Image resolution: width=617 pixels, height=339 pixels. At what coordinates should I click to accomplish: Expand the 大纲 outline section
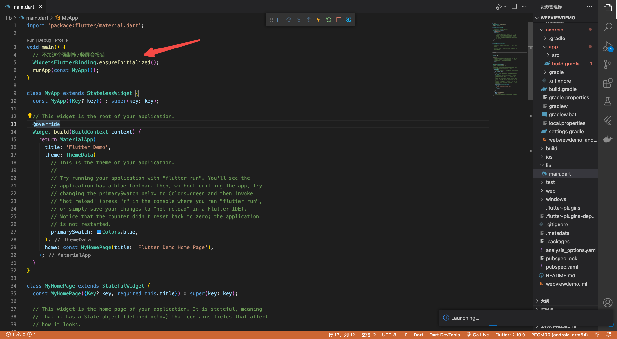coord(566,301)
